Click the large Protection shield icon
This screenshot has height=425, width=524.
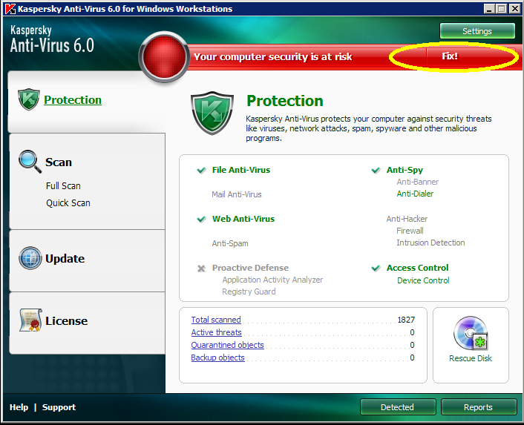(212, 113)
